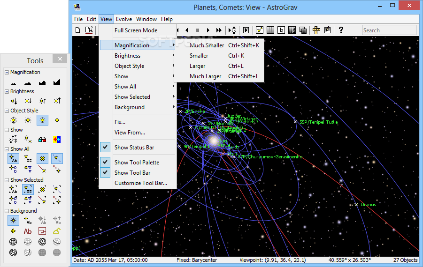Screen dimensions: 423x267
Task: Click the notes pencil toolbar icon
Action: tap(328, 30)
